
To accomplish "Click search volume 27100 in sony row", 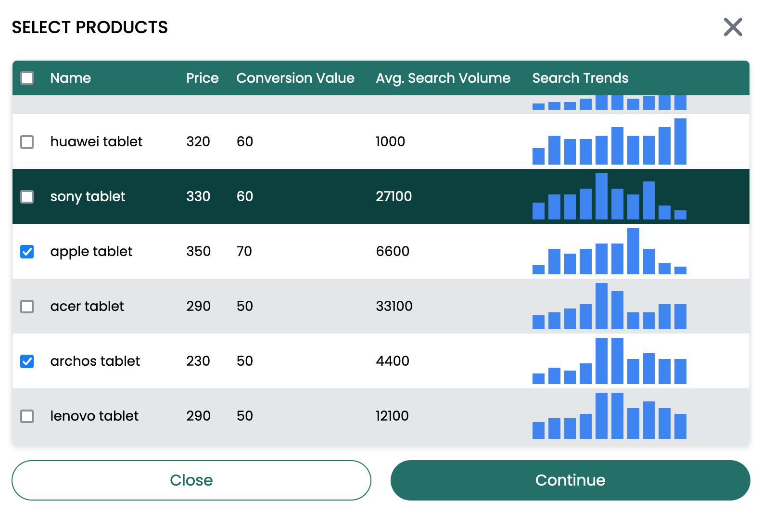I will [x=394, y=196].
